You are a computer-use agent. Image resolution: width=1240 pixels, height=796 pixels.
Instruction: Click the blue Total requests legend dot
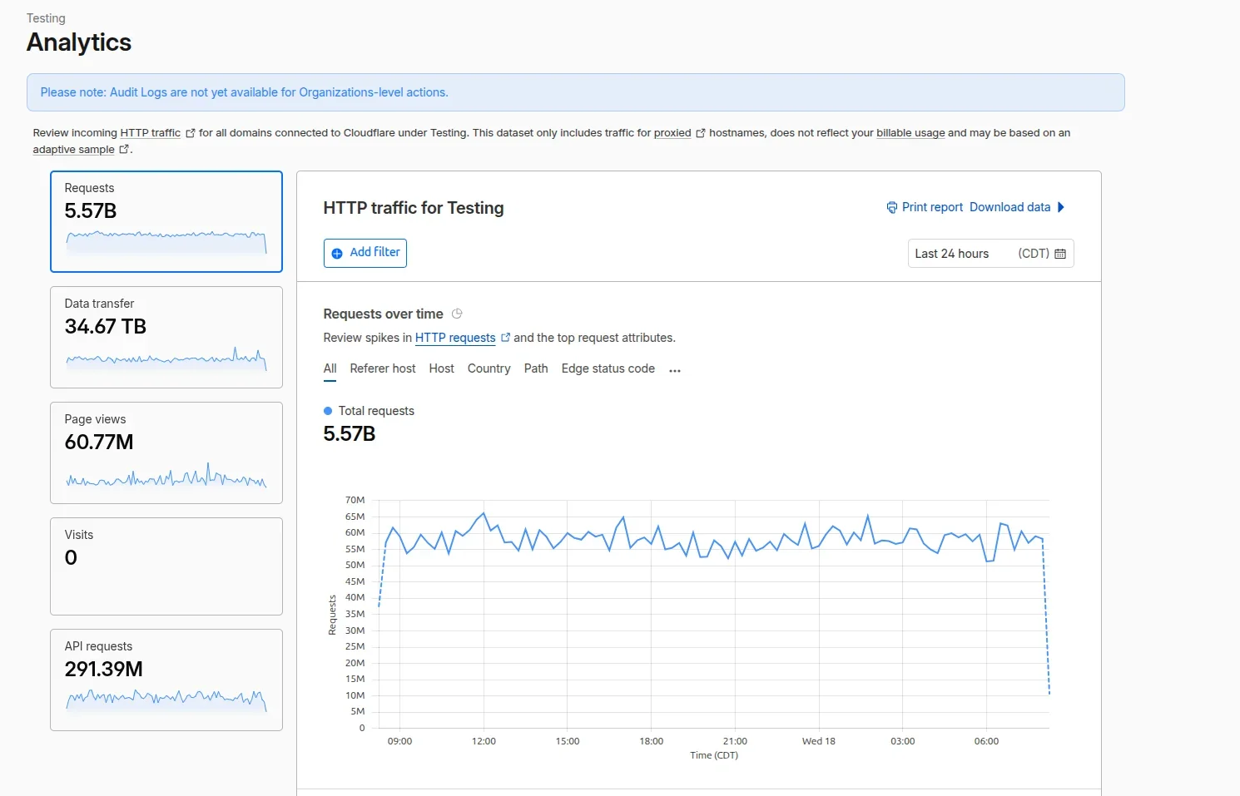[327, 410]
